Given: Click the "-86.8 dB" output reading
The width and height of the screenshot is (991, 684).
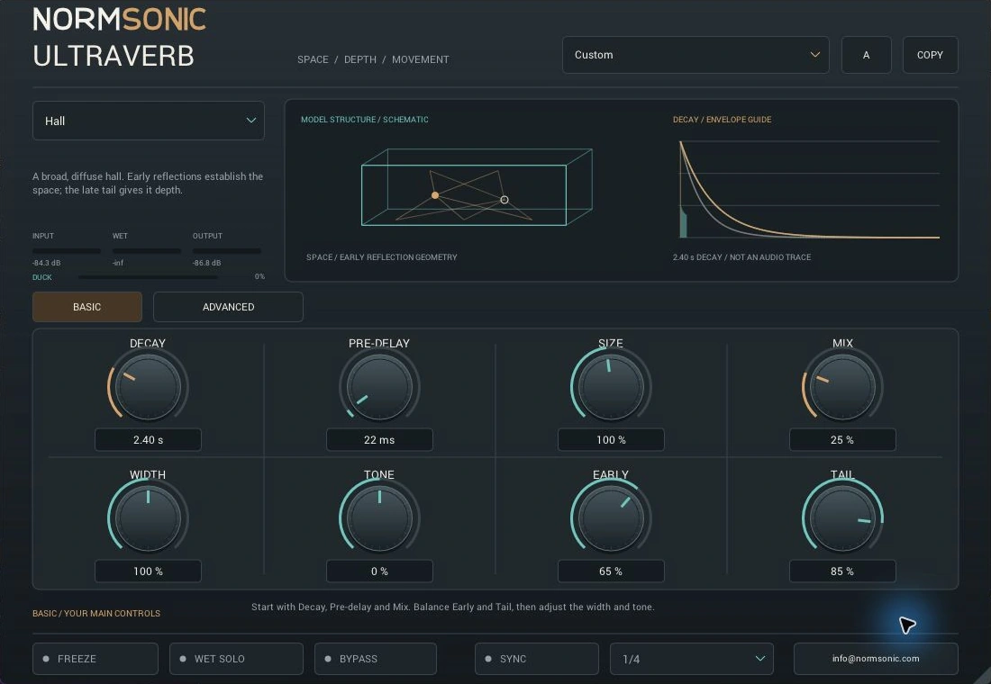Looking at the screenshot, I should click(x=206, y=263).
